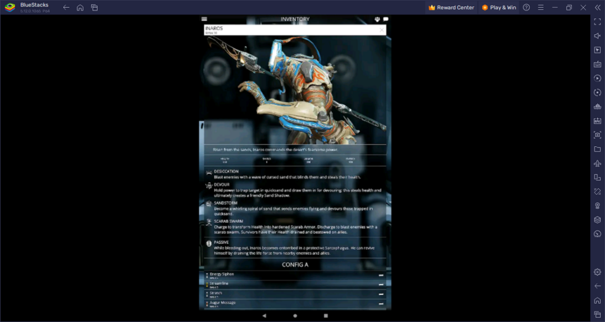
Task: Collapse the Streamline mod row
Action: pyautogui.click(x=381, y=285)
